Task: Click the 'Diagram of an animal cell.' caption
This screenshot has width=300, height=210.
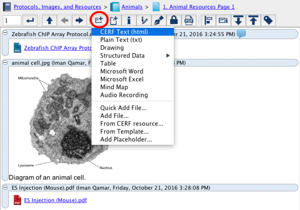Action: click(47, 178)
